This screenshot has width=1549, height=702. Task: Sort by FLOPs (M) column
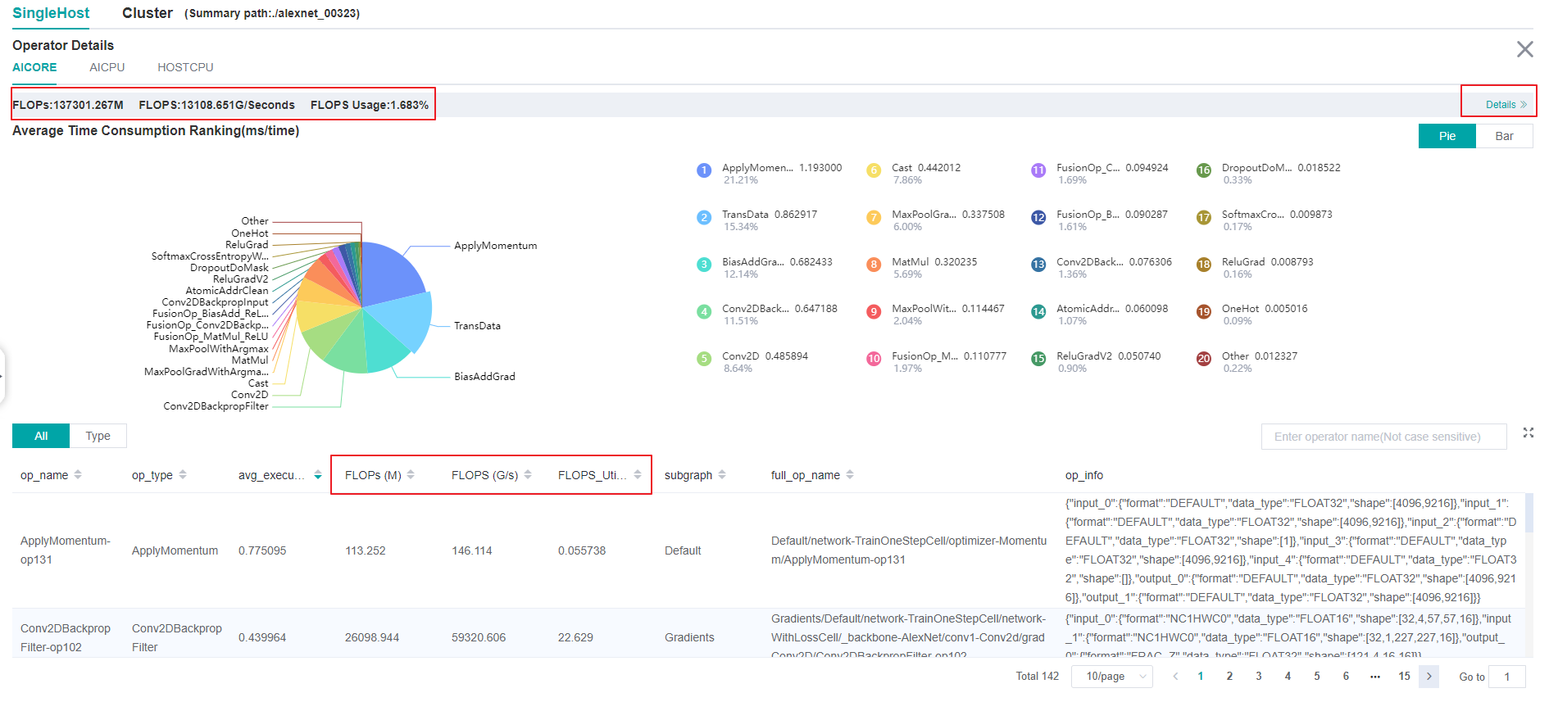[411, 475]
